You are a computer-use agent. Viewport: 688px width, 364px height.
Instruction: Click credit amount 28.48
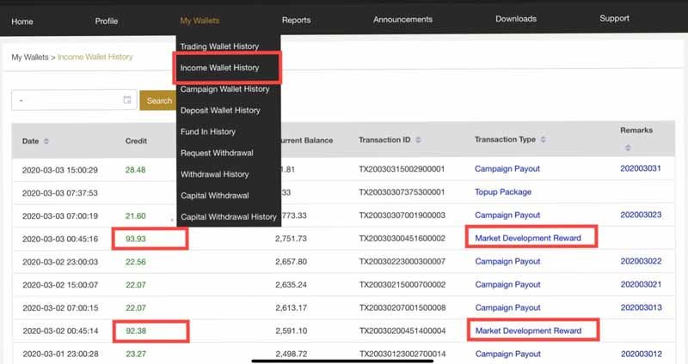tap(135, 169)
